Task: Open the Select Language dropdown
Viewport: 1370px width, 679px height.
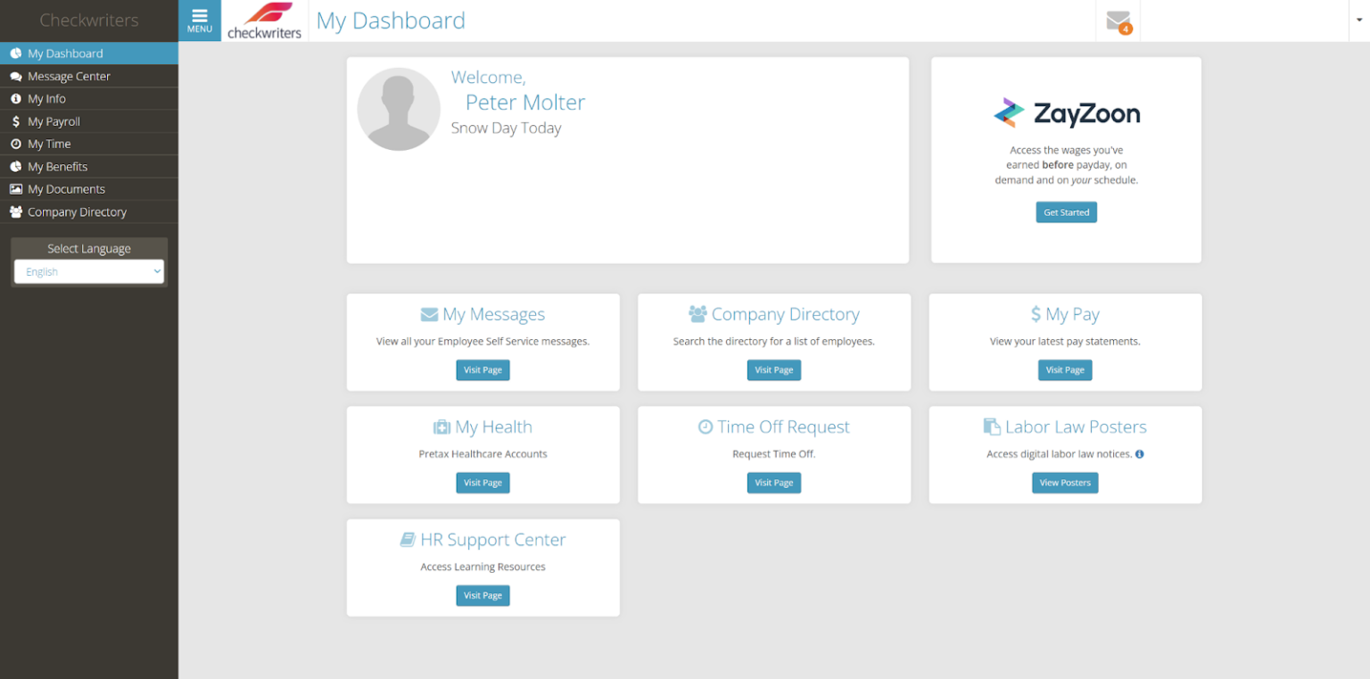Action: [88, 271]
